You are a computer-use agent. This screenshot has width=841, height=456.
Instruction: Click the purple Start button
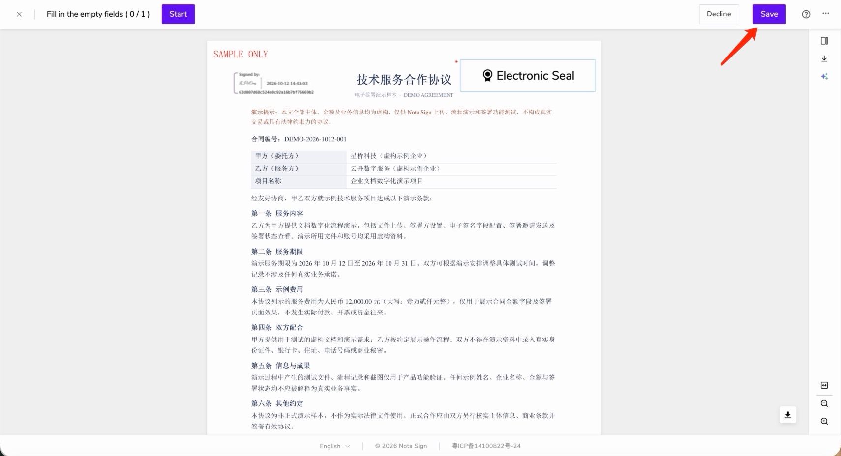178,14
